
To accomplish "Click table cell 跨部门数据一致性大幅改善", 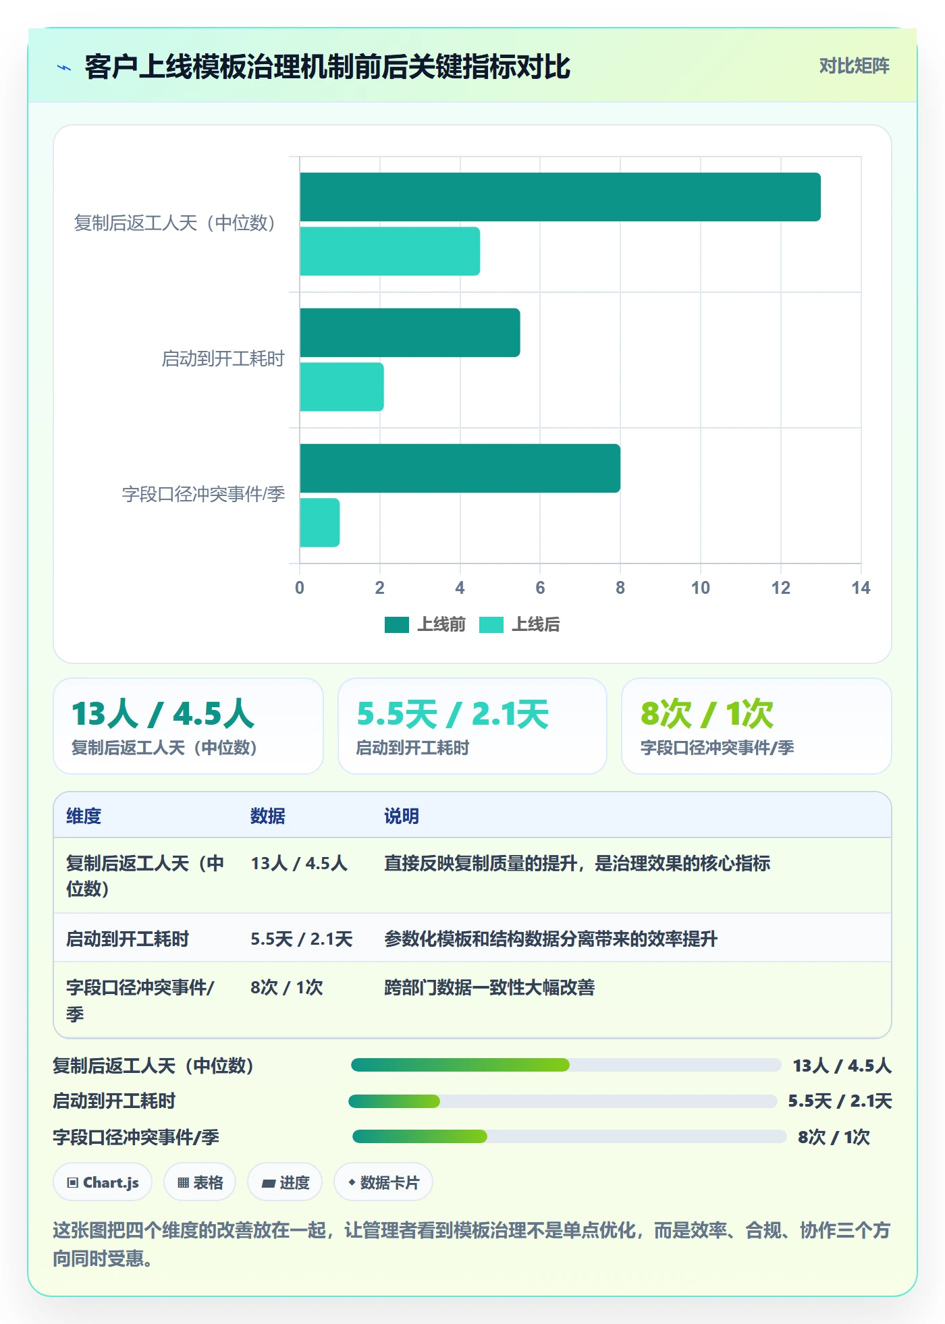I will [489, 987].
